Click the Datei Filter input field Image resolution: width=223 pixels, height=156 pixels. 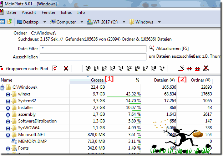click(93, 49)
